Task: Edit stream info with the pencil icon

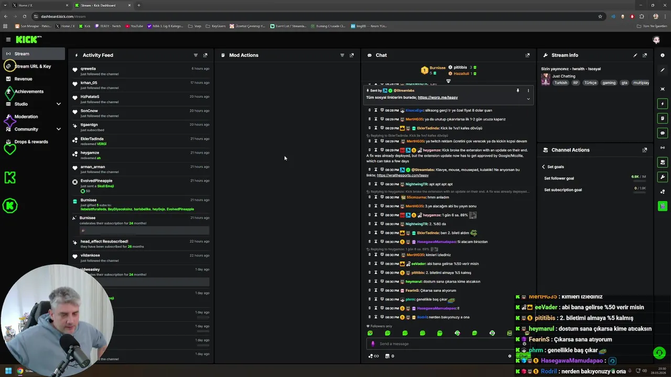Action: pos(635,55)
